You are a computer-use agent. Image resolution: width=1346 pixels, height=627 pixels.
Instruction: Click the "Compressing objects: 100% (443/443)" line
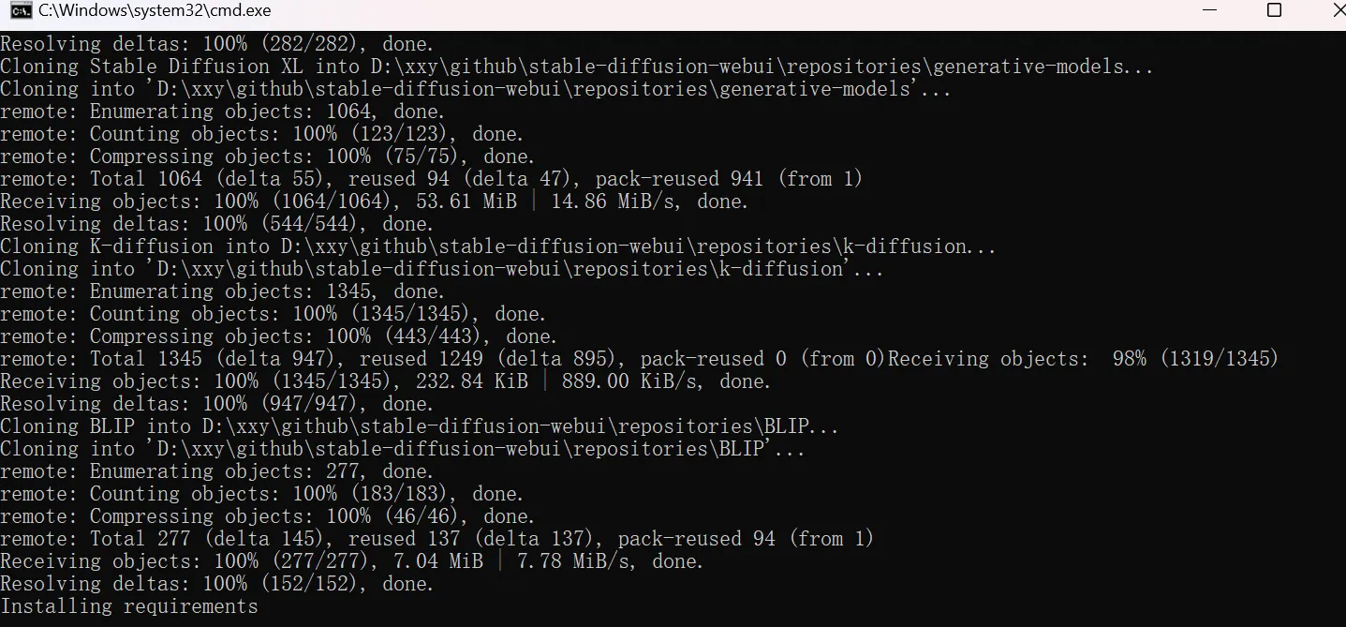278,336
